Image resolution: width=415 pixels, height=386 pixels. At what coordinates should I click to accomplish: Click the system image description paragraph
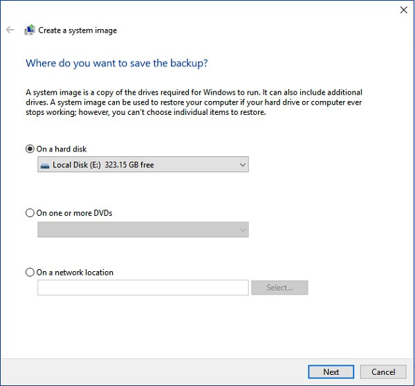(x=194, y=102)
